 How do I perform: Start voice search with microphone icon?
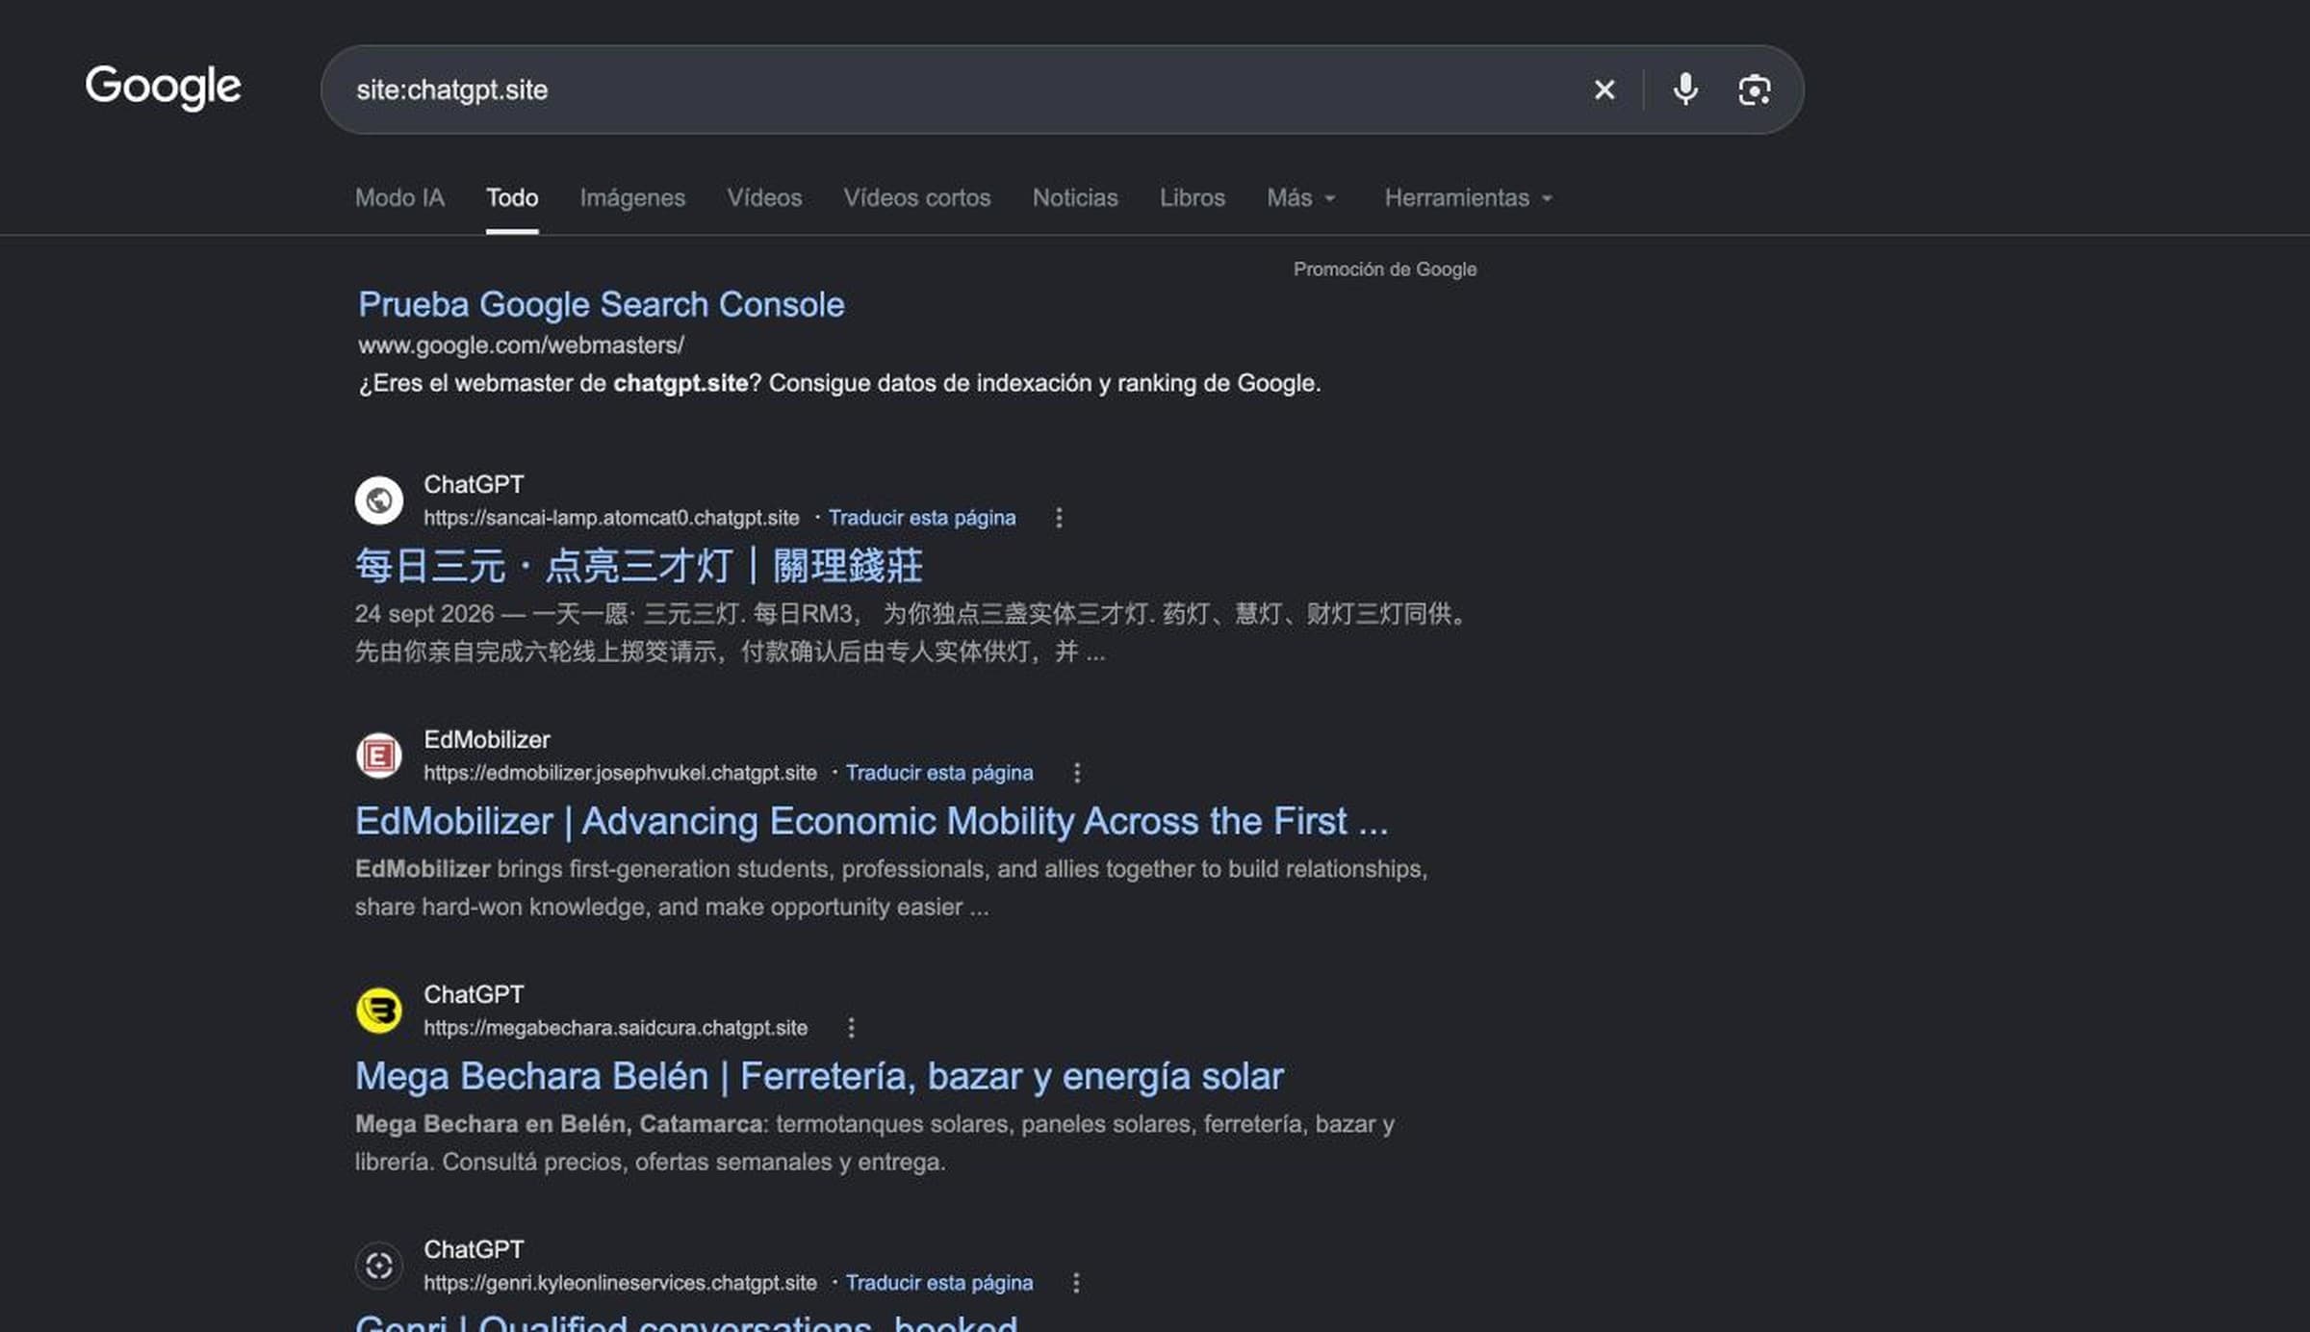[x=1685, y=90]
